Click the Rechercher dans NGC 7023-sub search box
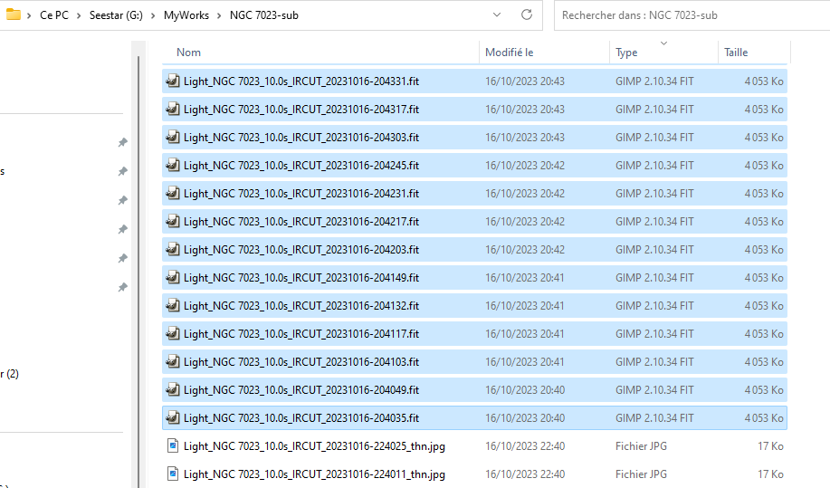Viewport: 830px width, 488px height. point(688,15)
